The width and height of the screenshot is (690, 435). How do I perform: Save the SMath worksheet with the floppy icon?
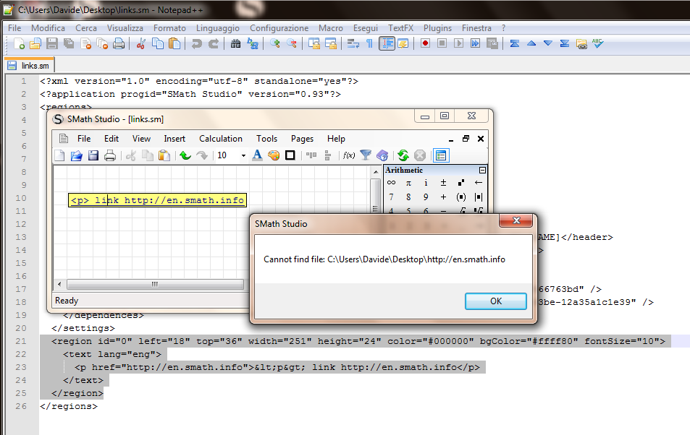[93, 155]
